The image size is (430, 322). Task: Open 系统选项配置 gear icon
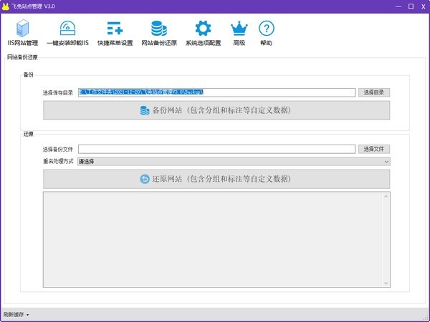(x=204, y=33)
